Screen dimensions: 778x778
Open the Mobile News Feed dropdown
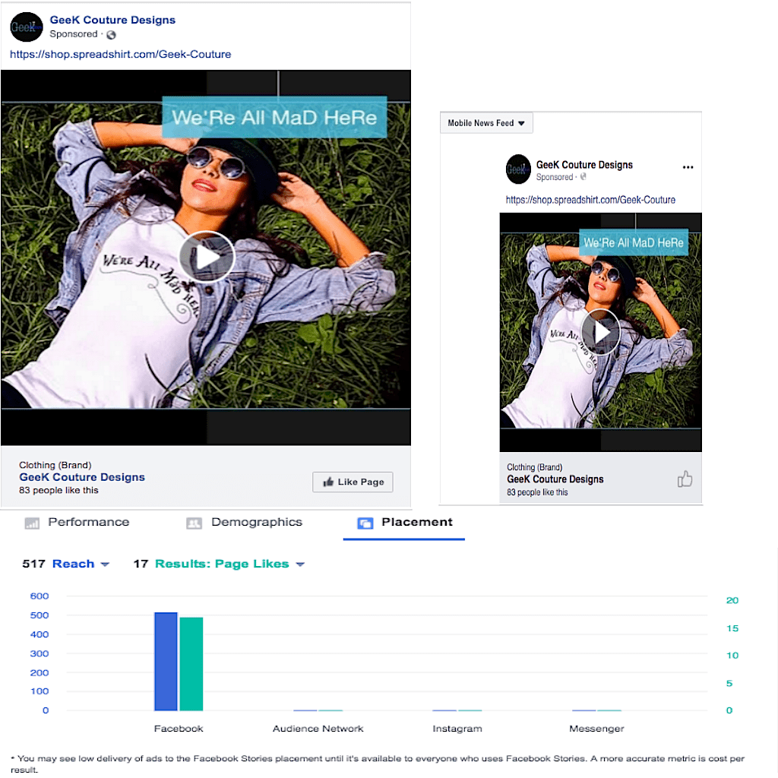pos(486,123)
